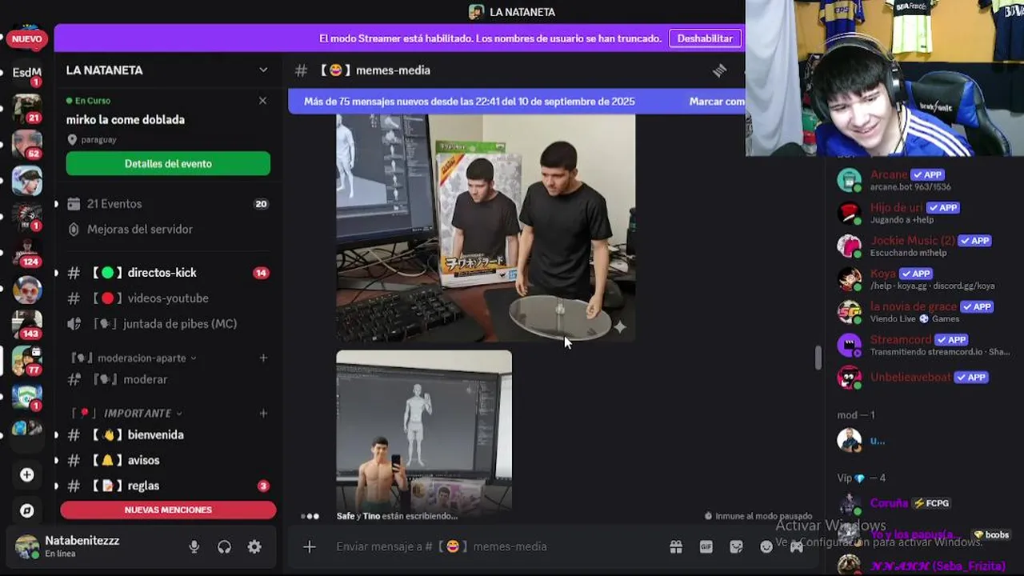Image resolution: width=1024 pixels, height=576 pixels.
Task: Mute the microphone
Action: [x=194, y=546]
